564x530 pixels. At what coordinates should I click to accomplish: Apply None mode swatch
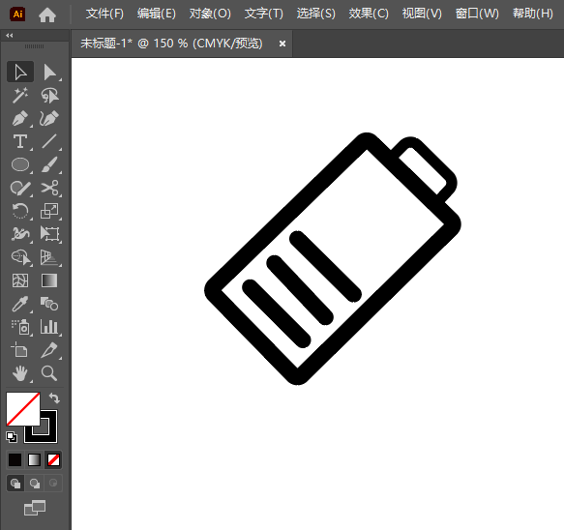point(53,460)
